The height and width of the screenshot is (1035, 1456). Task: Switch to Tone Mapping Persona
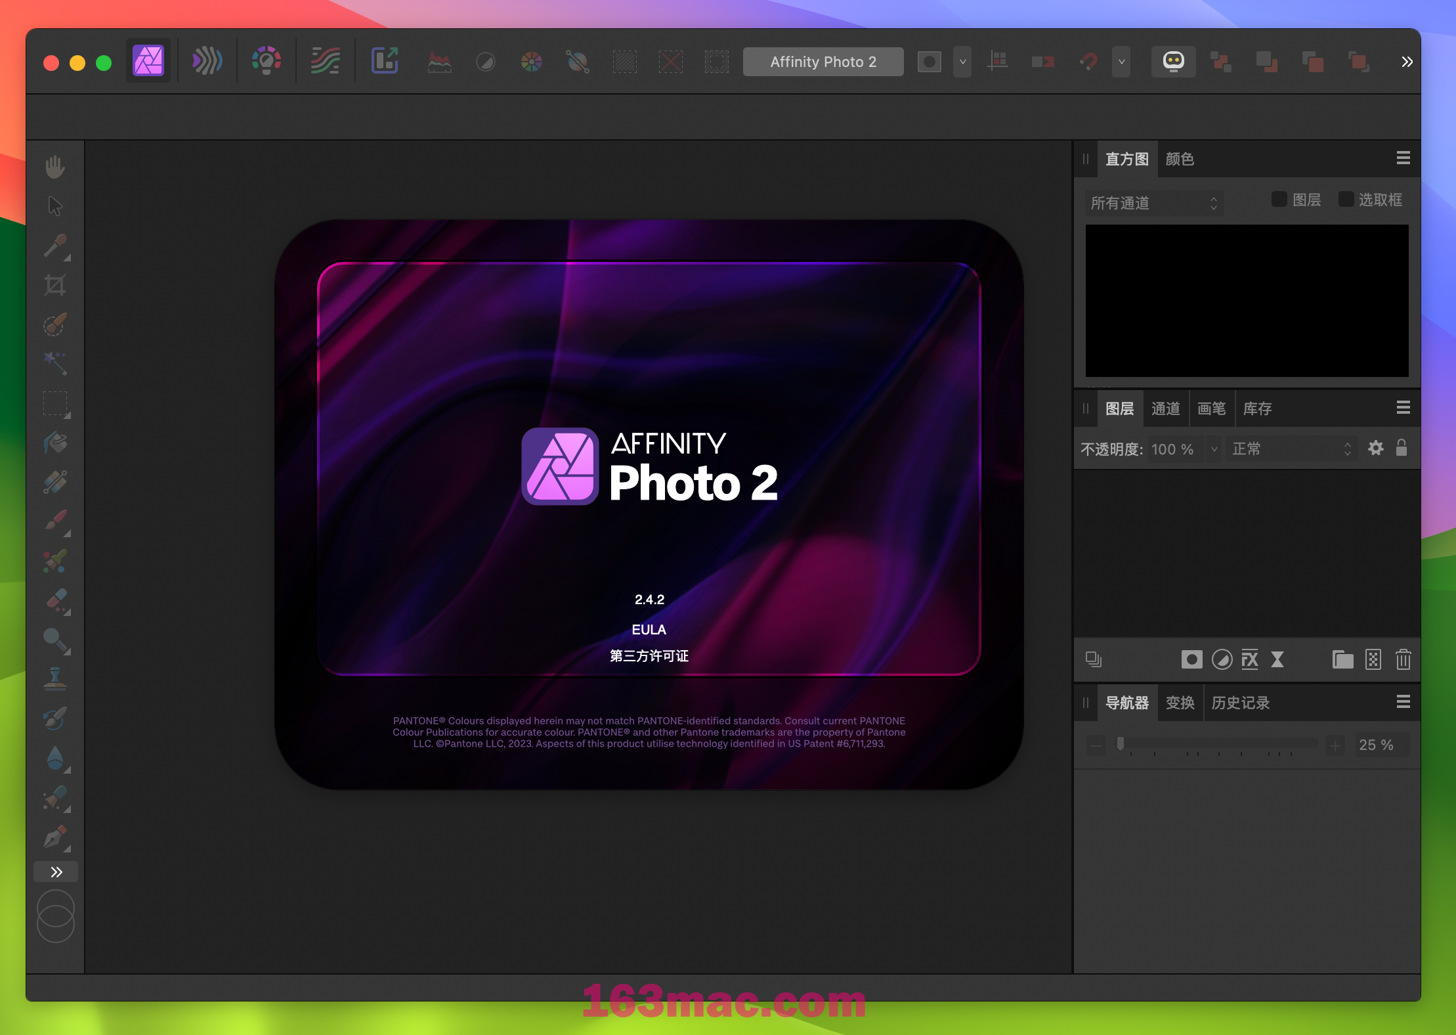326,62
